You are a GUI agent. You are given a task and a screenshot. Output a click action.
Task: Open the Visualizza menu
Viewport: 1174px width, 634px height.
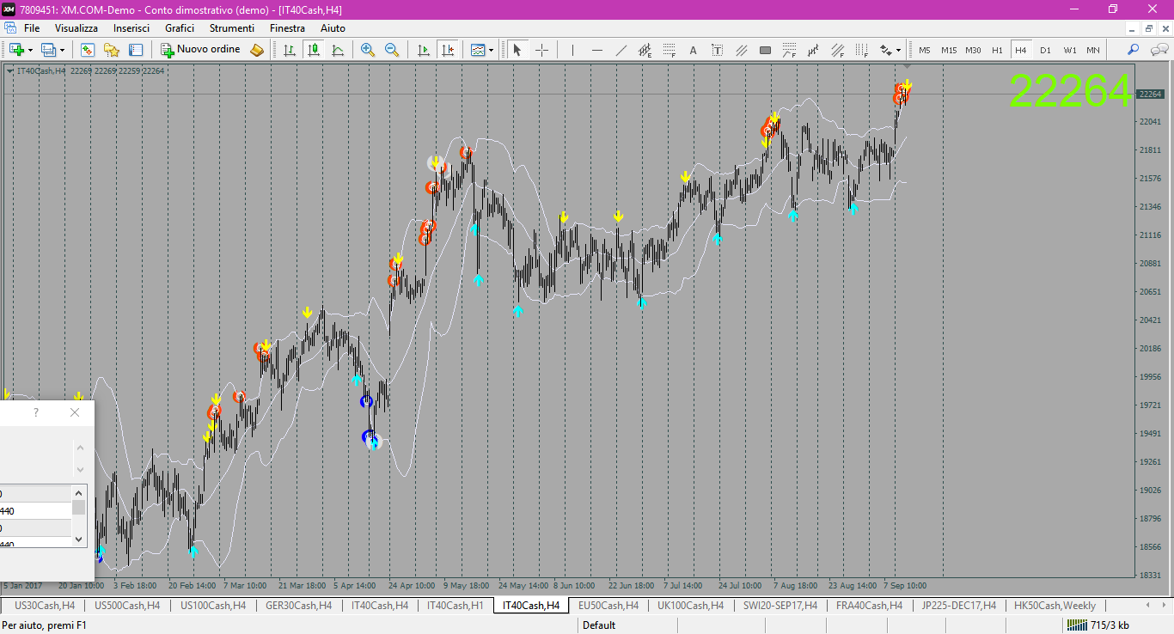click(x=76, y=28)
